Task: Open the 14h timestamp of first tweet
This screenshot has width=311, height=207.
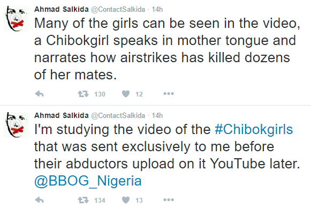Action: coord(157,9)
